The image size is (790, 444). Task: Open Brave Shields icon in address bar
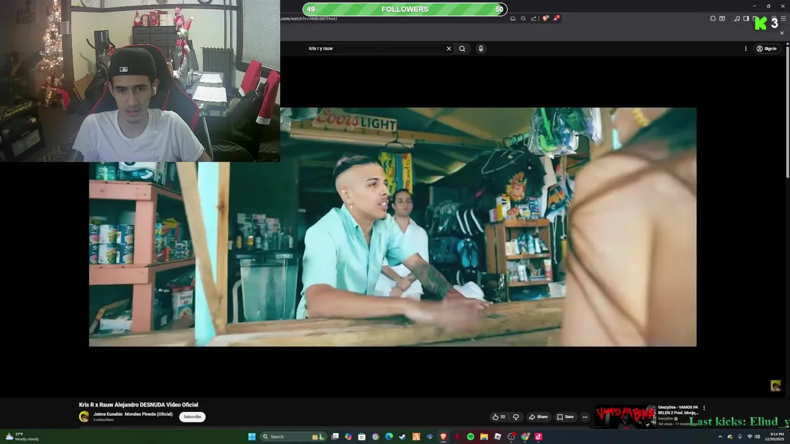tap(546, 18)
